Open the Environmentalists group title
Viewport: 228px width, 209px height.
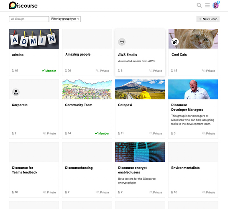click(x=185, y=168)
